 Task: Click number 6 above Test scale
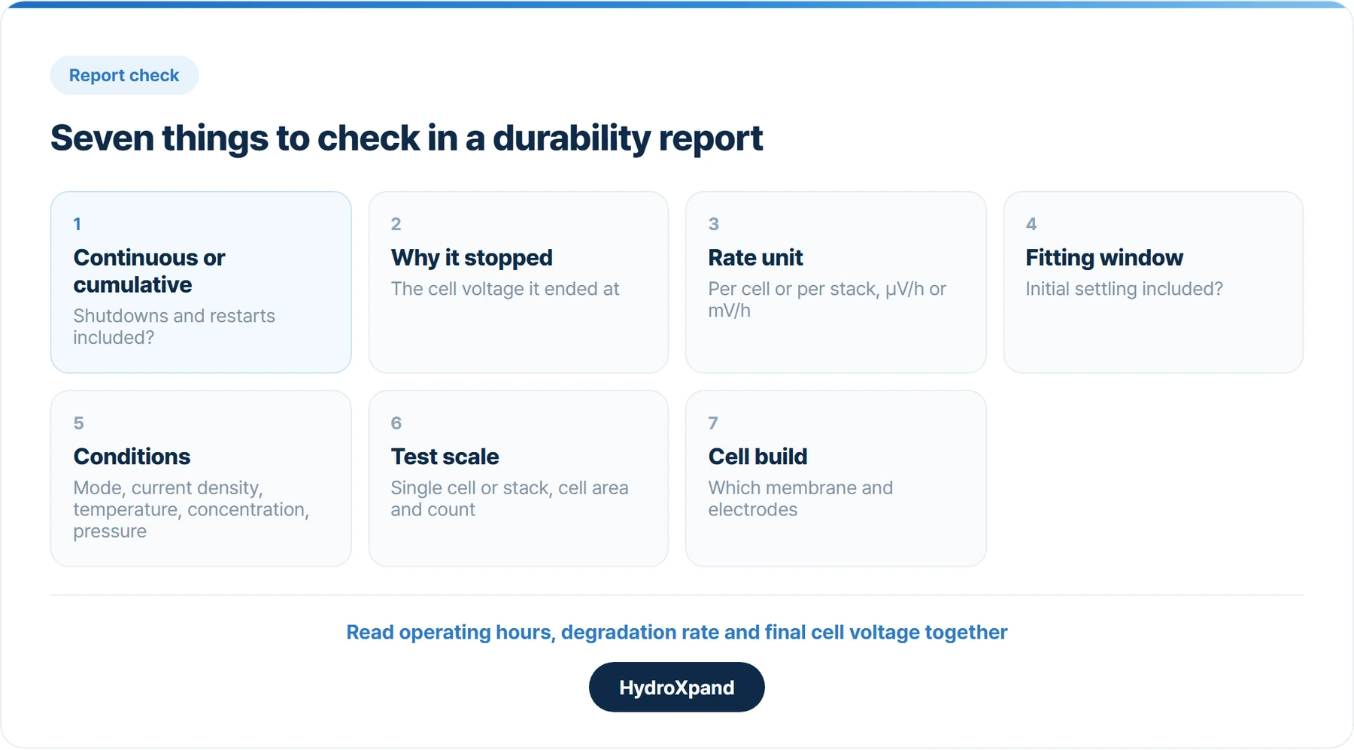(396, 423)
